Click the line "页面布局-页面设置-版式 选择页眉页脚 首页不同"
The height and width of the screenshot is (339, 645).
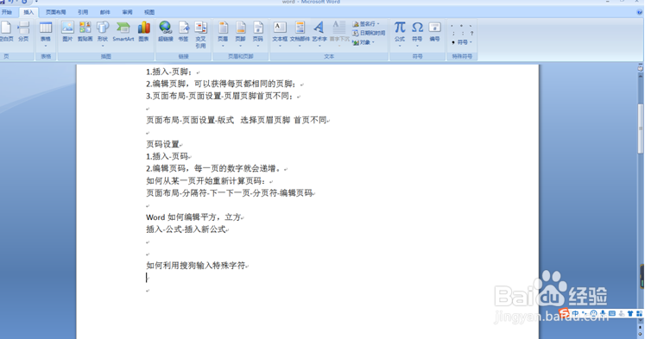point(237,121)
